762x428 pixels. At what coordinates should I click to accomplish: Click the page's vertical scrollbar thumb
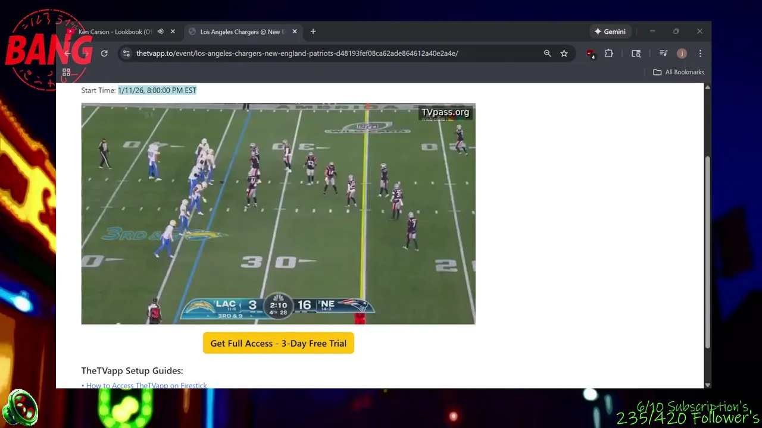pyautogui.click(x=707, y=252)
